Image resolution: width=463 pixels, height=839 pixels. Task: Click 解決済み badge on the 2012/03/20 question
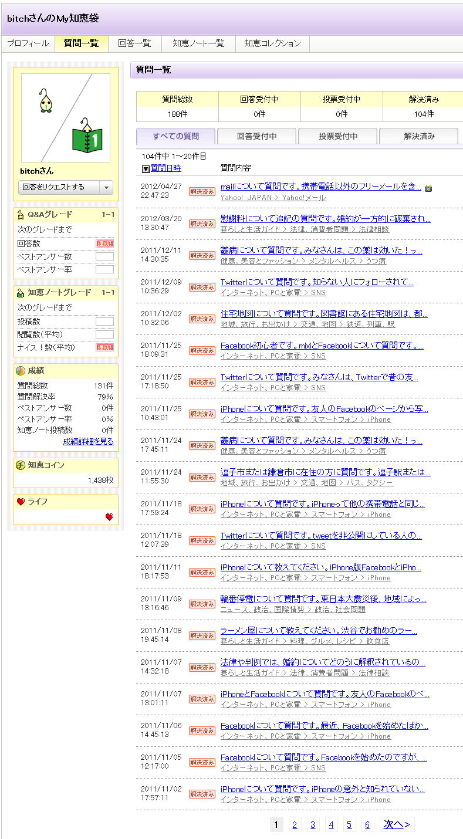202,224
